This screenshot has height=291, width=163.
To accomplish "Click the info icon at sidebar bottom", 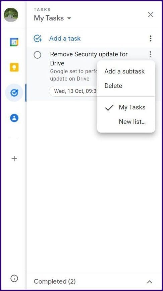I will click(14, 278).
